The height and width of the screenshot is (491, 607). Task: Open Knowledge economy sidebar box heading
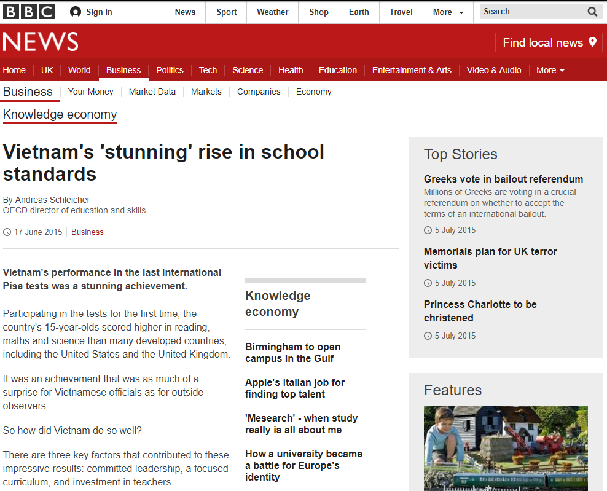pos(278,304)
